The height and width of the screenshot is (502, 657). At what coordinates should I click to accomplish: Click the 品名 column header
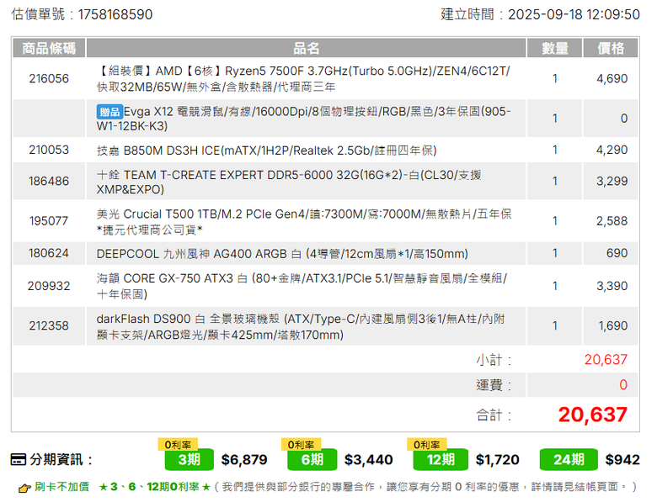pyautogui.click(x=307, y=48)
